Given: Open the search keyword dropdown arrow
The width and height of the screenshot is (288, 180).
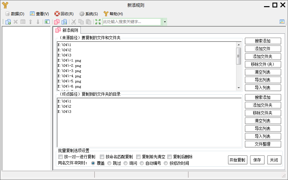Looking at the screenshot, I should [165, 22].
